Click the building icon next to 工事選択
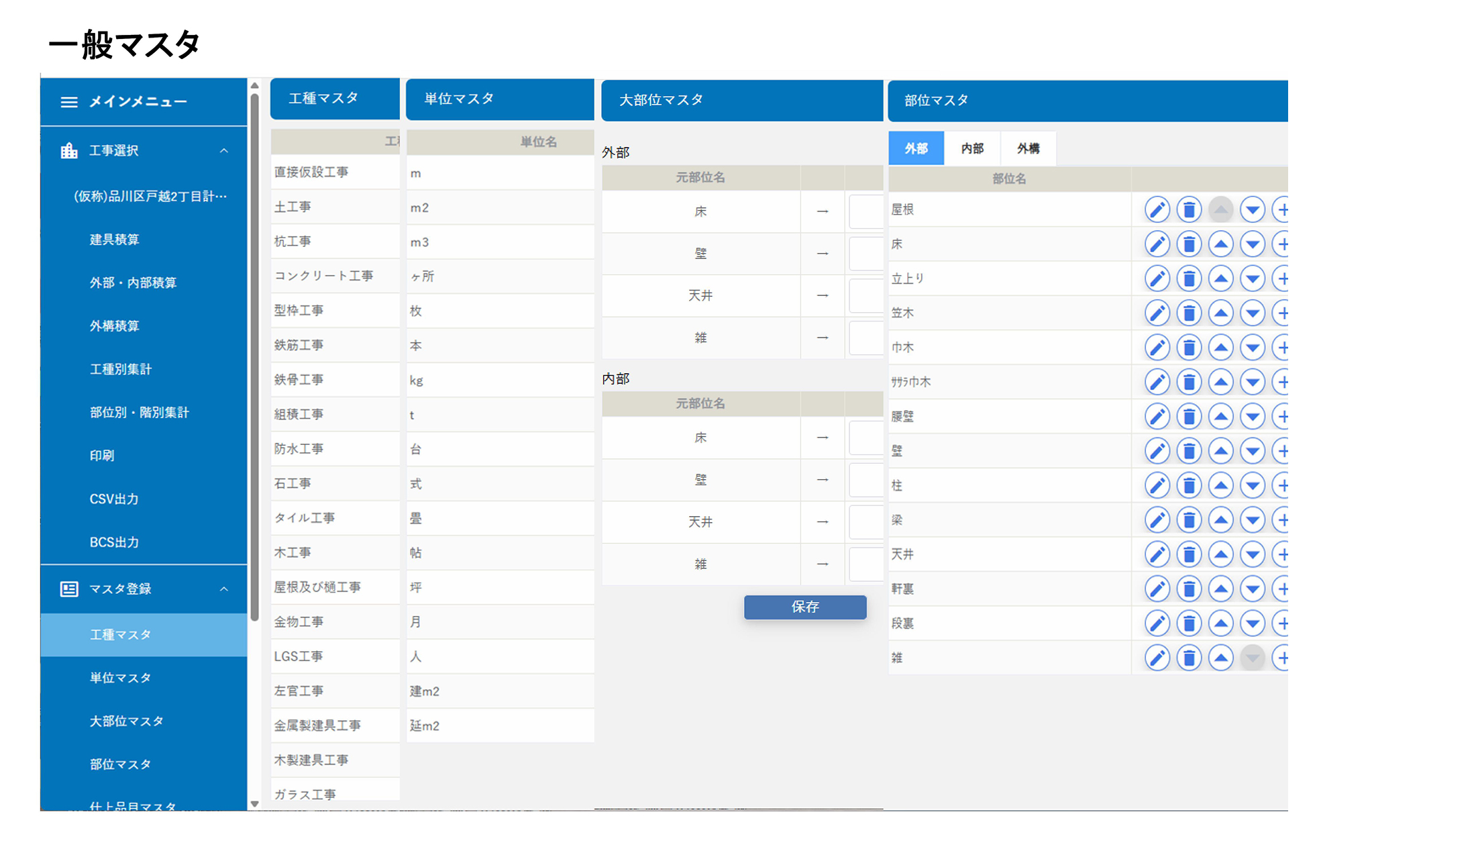 pos(69,151)
